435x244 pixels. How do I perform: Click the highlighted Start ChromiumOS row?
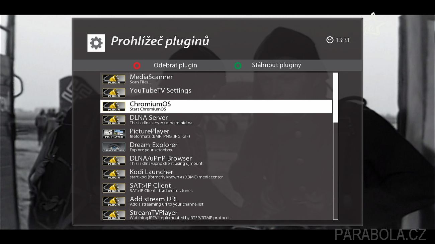click(216, 106)
